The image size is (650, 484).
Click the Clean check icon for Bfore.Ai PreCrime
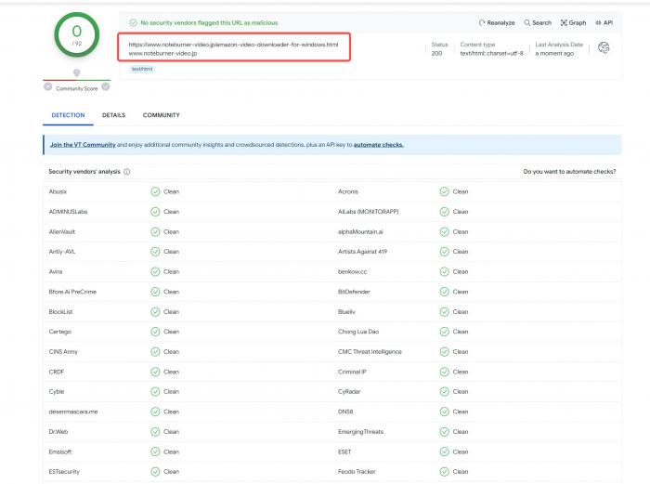tap(155, 292)
